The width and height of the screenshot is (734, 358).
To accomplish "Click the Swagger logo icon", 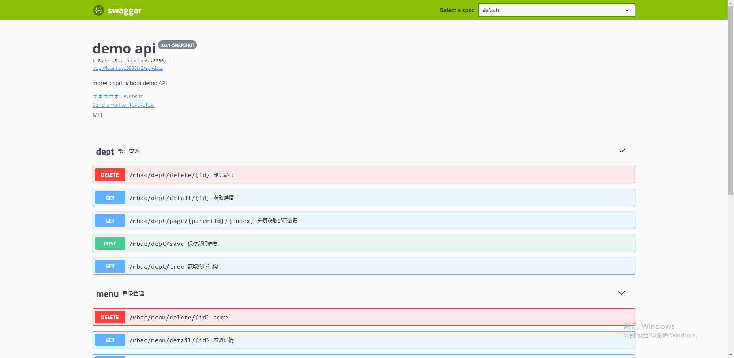I will pos(98,10).
